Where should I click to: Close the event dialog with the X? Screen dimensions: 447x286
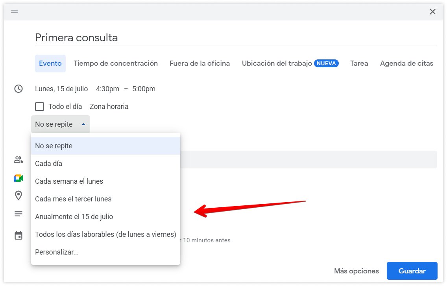tap(433, 12)
